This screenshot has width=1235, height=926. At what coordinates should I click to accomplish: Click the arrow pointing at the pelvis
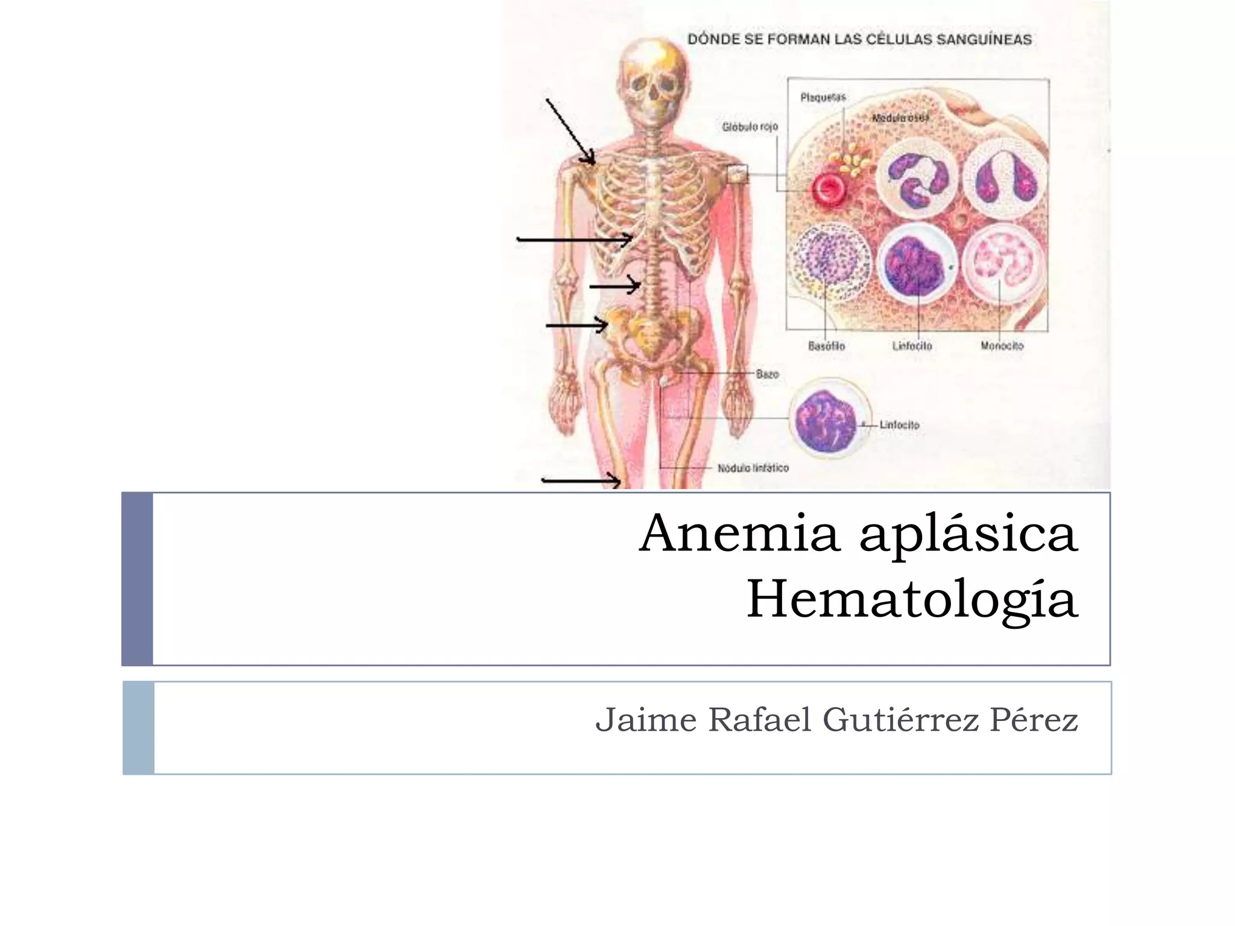[x=577, y=326]
